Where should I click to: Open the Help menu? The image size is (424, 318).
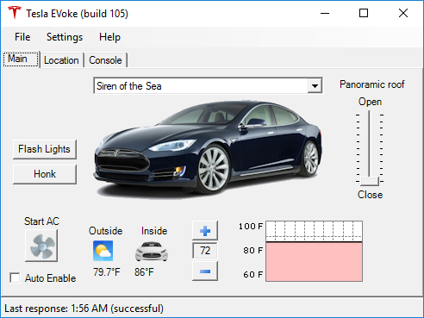point(109,37)
